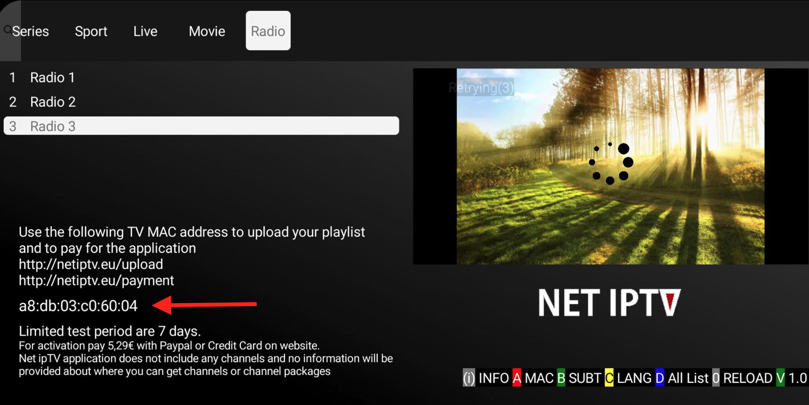Click the blue D key icon

659,378
